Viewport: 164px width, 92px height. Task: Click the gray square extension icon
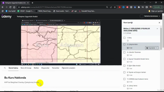point(131,7)
